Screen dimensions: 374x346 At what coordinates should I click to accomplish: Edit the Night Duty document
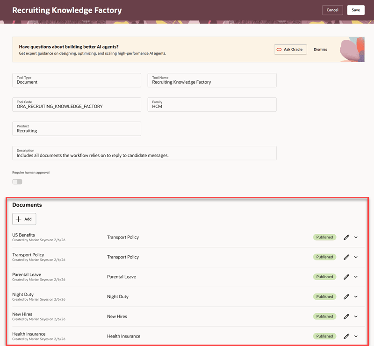[x=346, y=296]
